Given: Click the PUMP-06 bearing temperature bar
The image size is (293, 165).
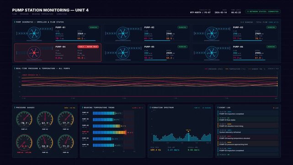Looking at the screenshot, I should 103,145.
